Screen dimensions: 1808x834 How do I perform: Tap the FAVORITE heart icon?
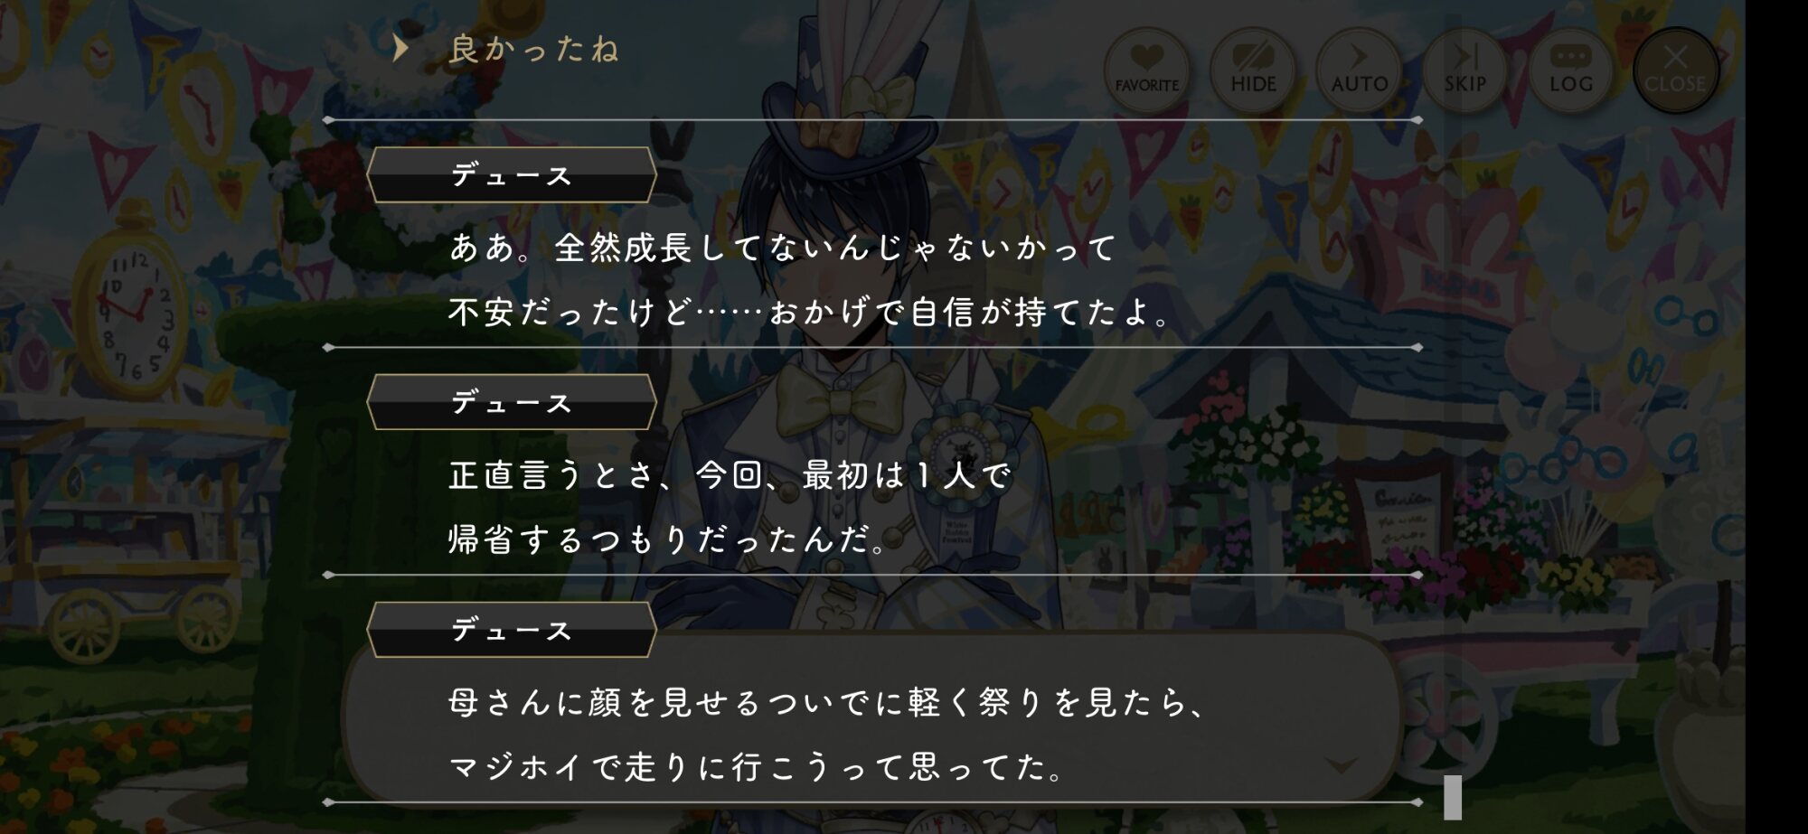tap(1146, 70)
